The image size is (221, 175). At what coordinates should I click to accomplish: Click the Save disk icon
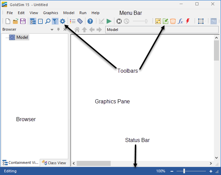point(23,21)
